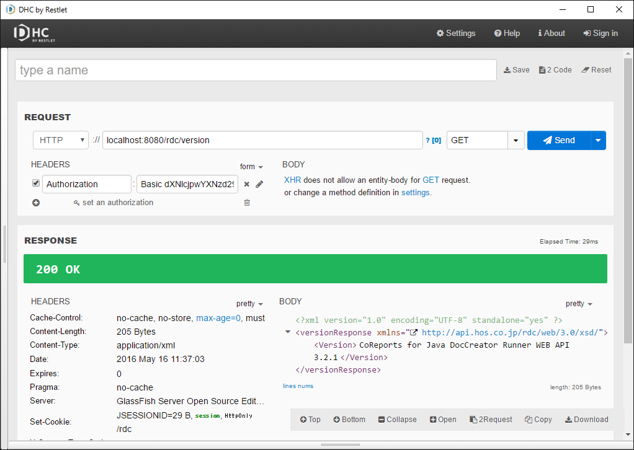This screenshot has height=450, width=634.
Task: Open the HTTP scheme dropdown
Action: tap(60, 140)
